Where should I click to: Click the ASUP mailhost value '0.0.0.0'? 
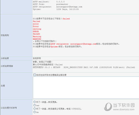click(x=60, y=2)
